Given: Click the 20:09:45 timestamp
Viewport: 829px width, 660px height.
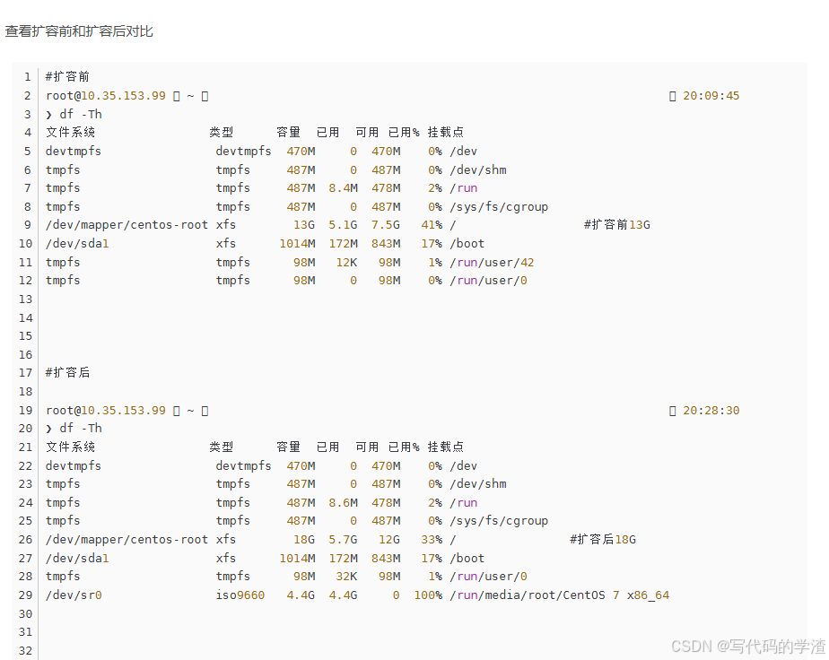Looking at the screenshot, I should tap(711, 96).
